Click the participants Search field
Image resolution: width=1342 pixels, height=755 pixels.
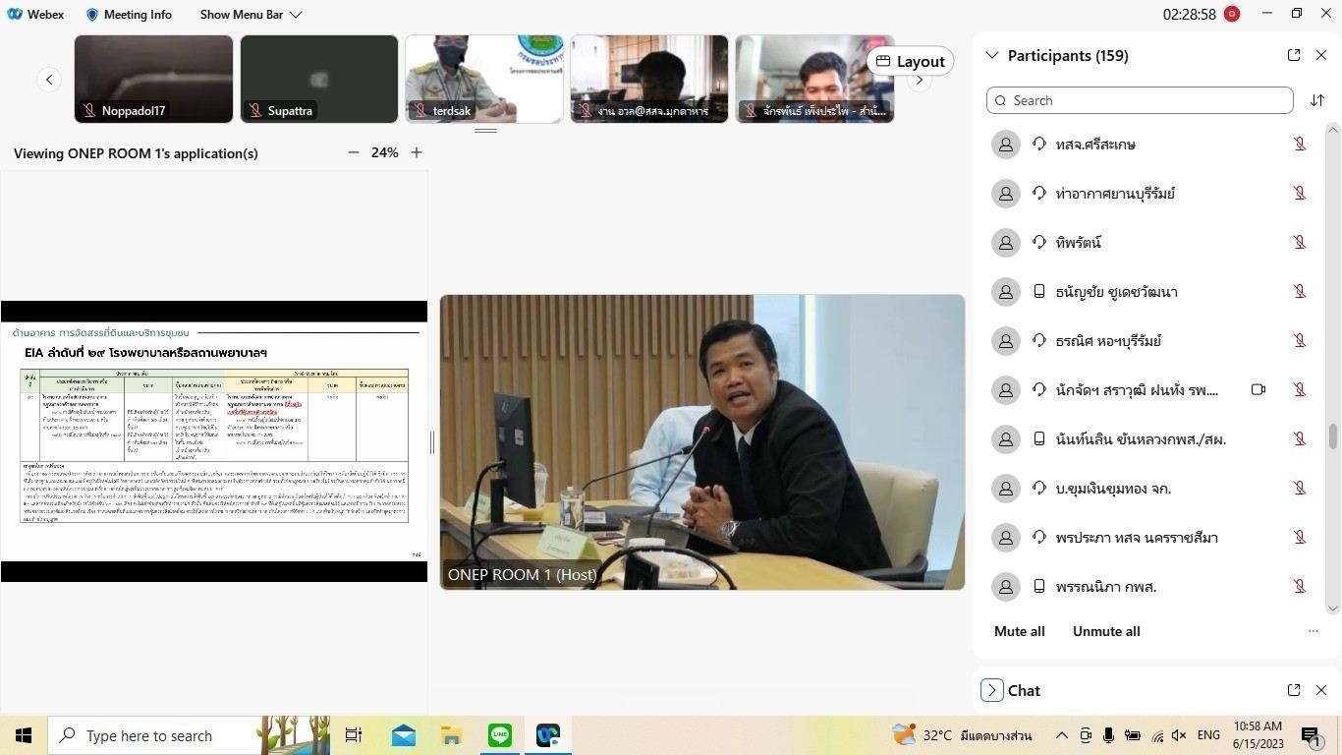1140,100
